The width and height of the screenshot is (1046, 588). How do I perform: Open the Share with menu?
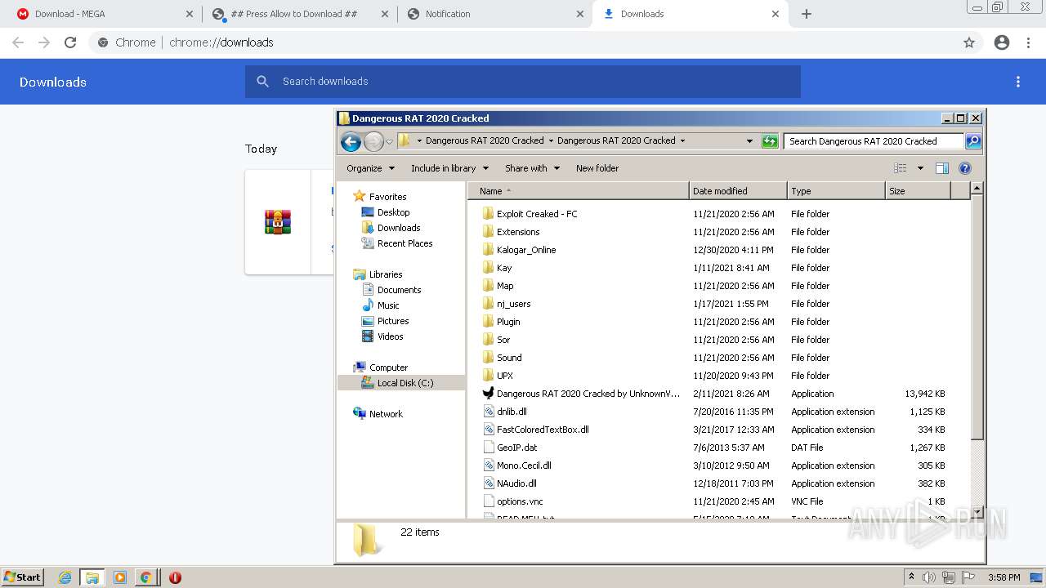coord(532,168)
